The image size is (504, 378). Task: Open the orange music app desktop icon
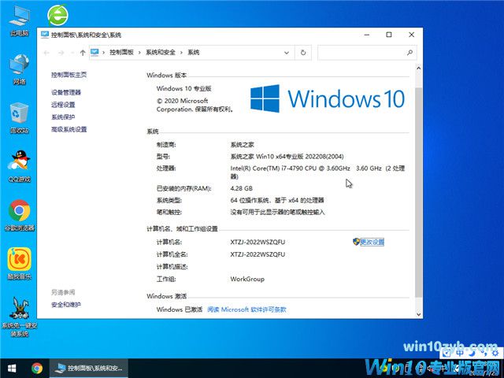pos(19,264)
